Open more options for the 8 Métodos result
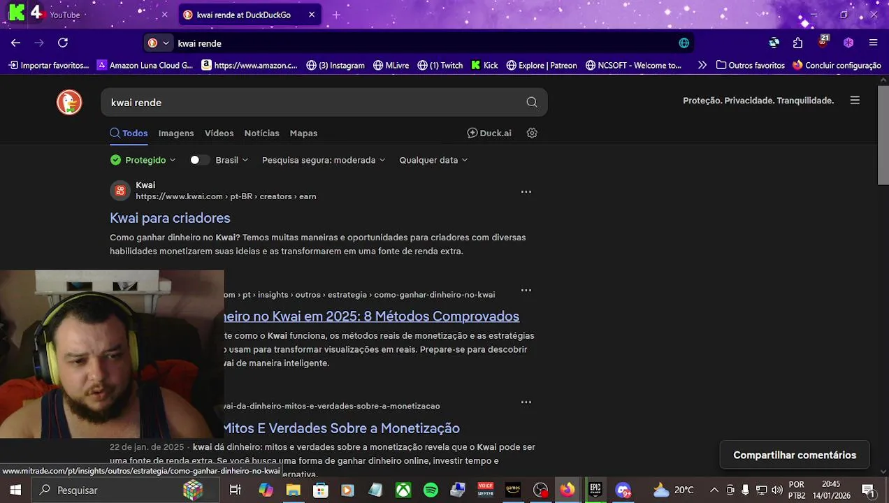889x503 pixels. coord(526,290)
